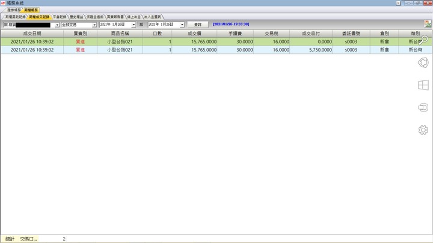Viewport: 433px width, 243px height.
Task: Switch to the 證券帳務 tab
Action: pyautogui.click(x=14, y=10)
